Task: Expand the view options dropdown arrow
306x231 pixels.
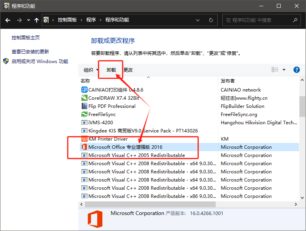Action: (284, 70)
